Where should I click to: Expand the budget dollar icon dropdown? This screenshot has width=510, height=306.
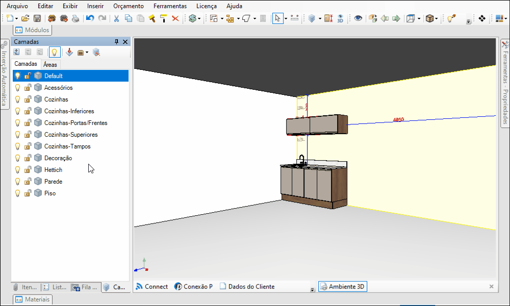click(x=199, y=18)
